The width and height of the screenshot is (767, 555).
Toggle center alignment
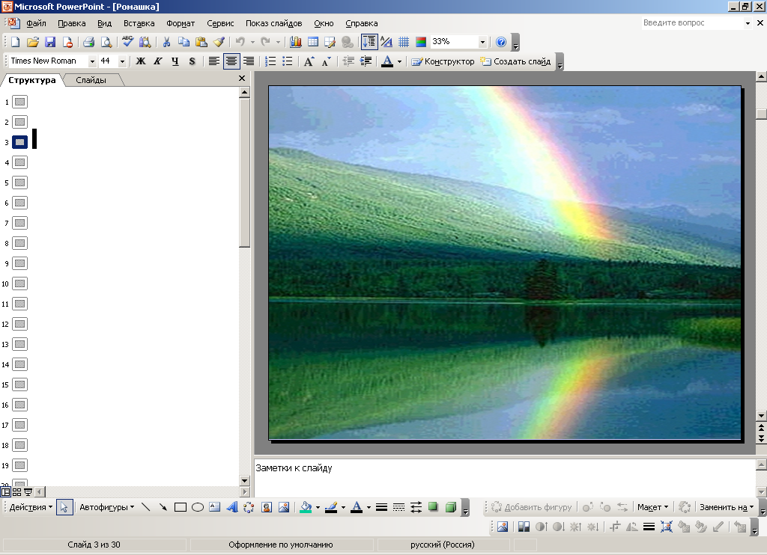point(231,61)
